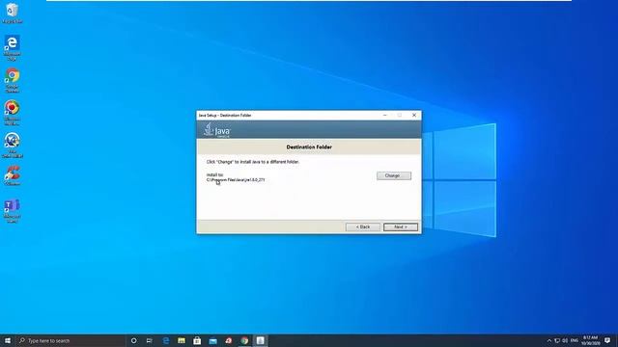Close the Java Setup dialog
Screen dimensions: 618x347
pos(414,115)
